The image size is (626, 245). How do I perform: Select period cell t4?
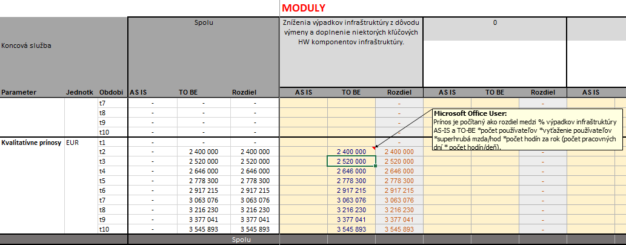[x=113, y=171]
